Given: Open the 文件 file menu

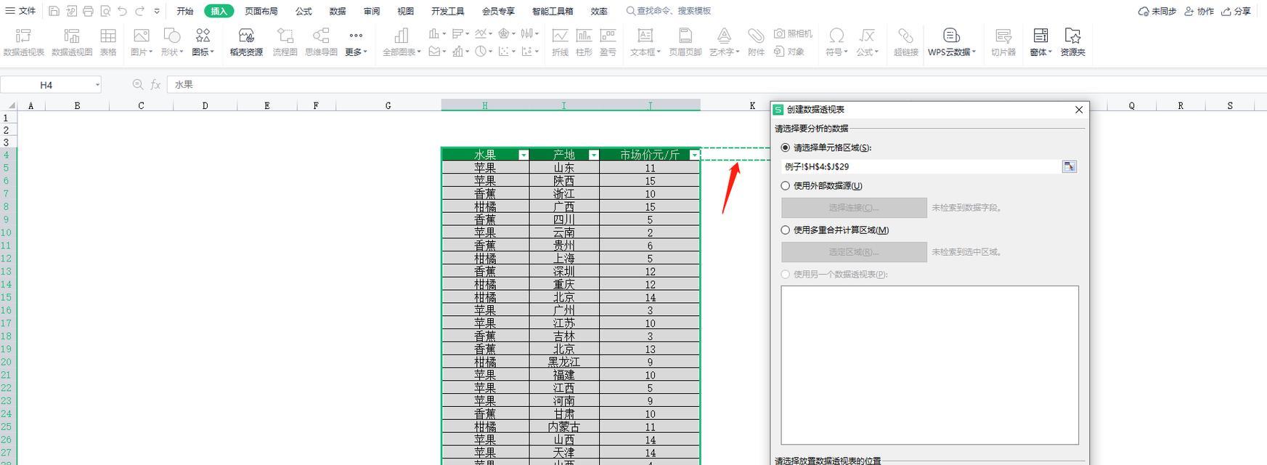Looking at the screenshot, I should (x=20, y=11).
